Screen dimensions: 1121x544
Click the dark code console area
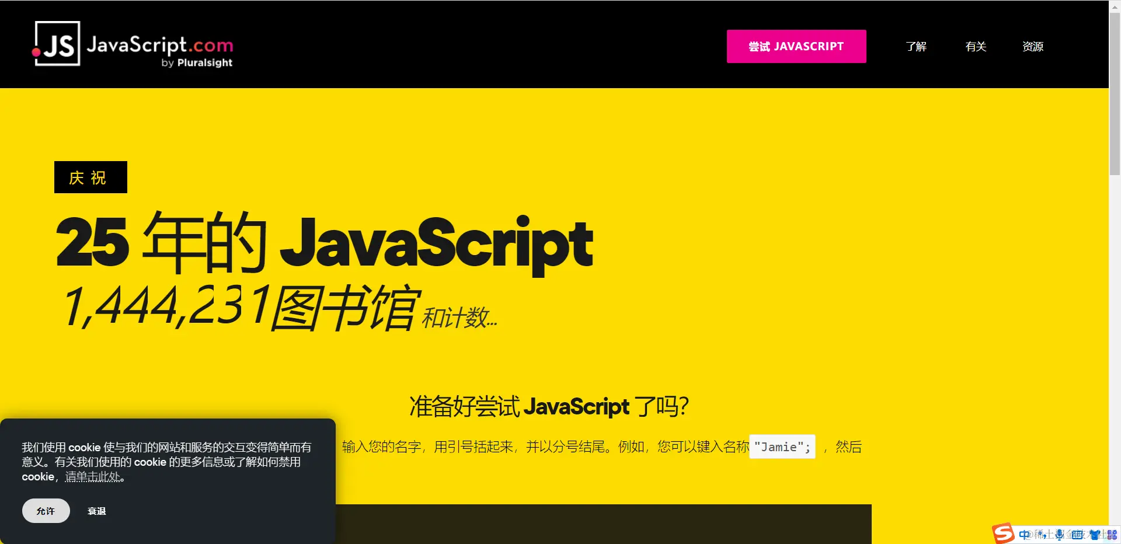[604, 524]
